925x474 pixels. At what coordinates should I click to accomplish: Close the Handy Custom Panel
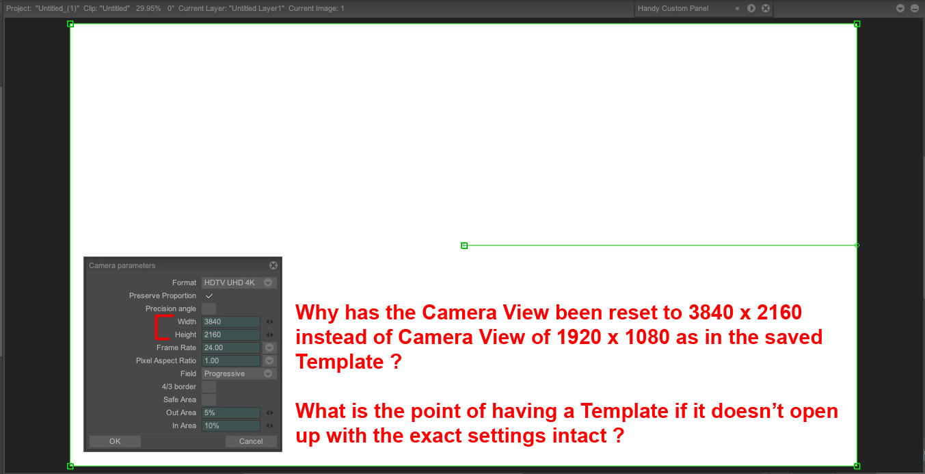click(766, 8)
